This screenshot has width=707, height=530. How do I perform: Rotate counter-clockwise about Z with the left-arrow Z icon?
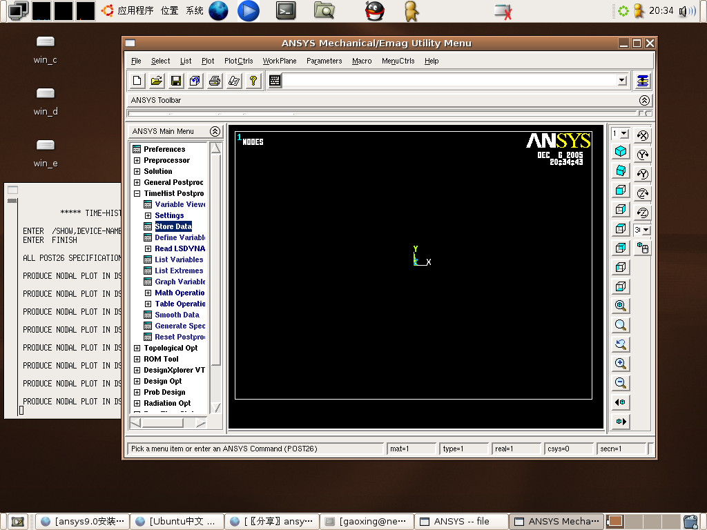pyautogui.click(x=643, y=213)
